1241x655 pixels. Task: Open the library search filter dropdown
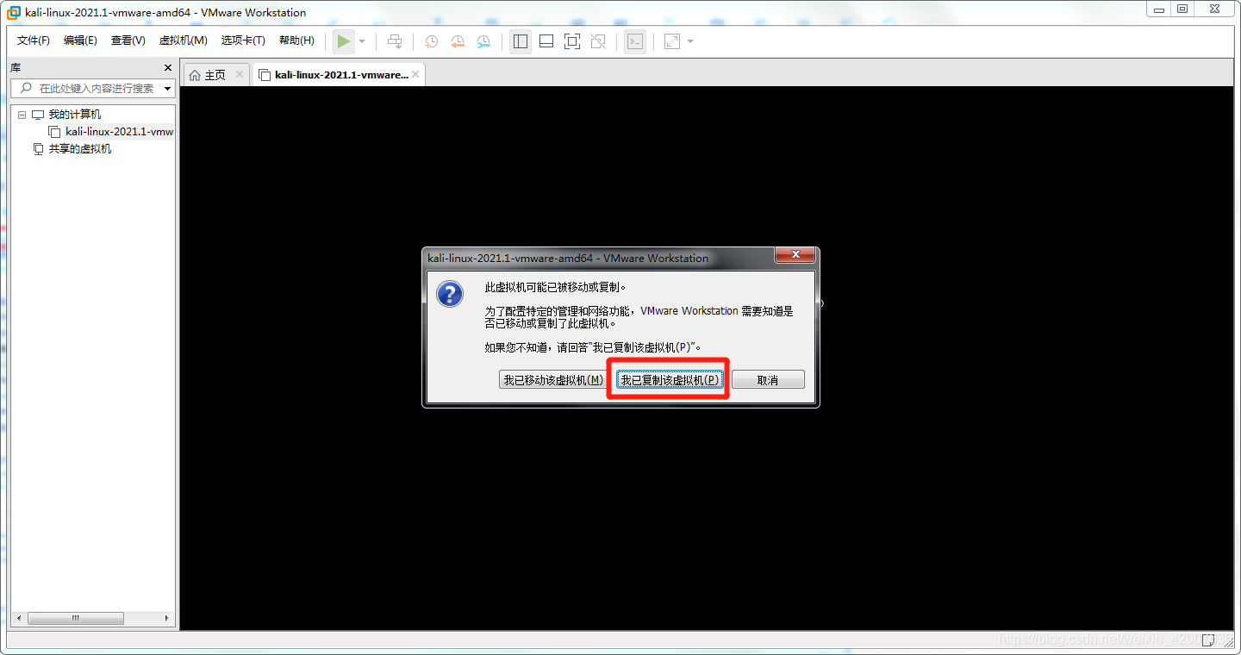click(168, 88)
